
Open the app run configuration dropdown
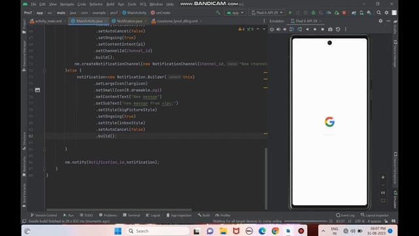(235, 12)
